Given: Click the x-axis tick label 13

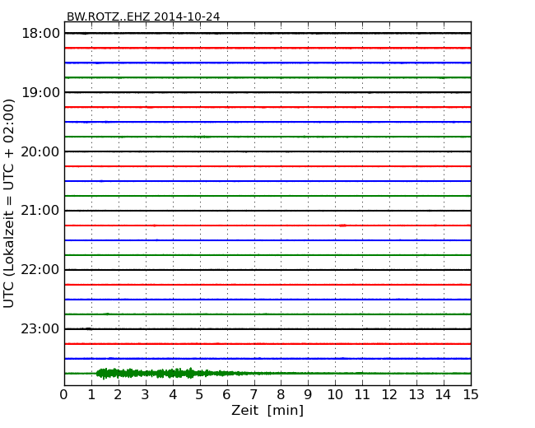Looking at the screenshot, I should point(416,395).
